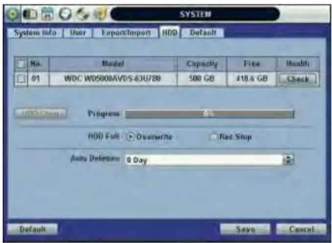Click the HDD clear progress bar
Viewport: 332px width, 243px height.
pos(210,114)
